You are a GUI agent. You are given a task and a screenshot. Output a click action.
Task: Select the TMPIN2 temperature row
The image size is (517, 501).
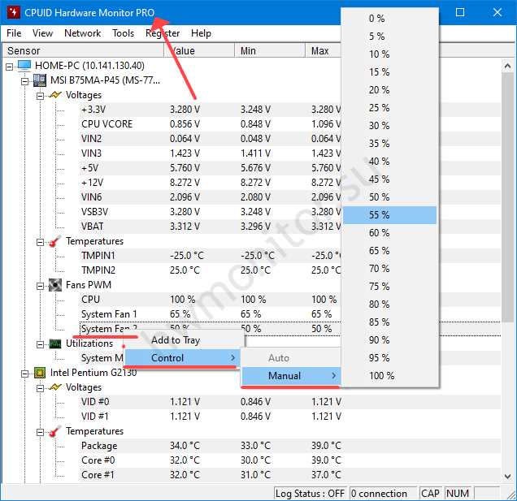pos(211,270)
